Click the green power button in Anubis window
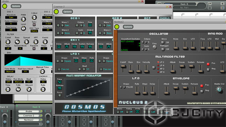 [x=5, y=6]
